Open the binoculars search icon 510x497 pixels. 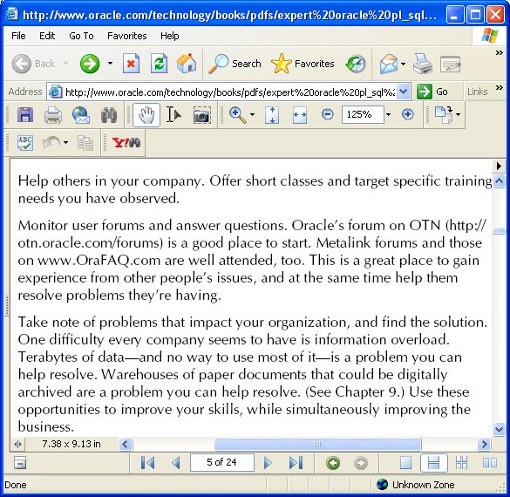click(109, 114)
